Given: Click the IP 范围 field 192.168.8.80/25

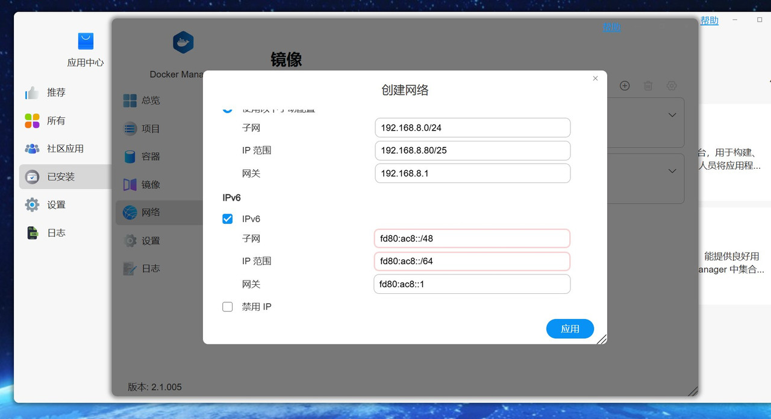Looking at the screenshot, I should click(472, 151).
